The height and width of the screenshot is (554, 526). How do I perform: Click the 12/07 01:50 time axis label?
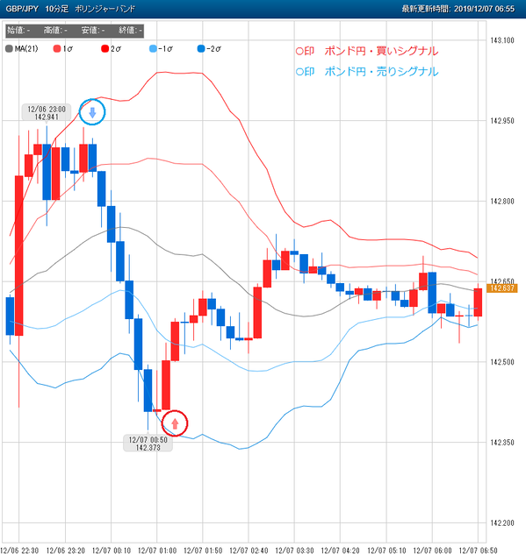203,550
